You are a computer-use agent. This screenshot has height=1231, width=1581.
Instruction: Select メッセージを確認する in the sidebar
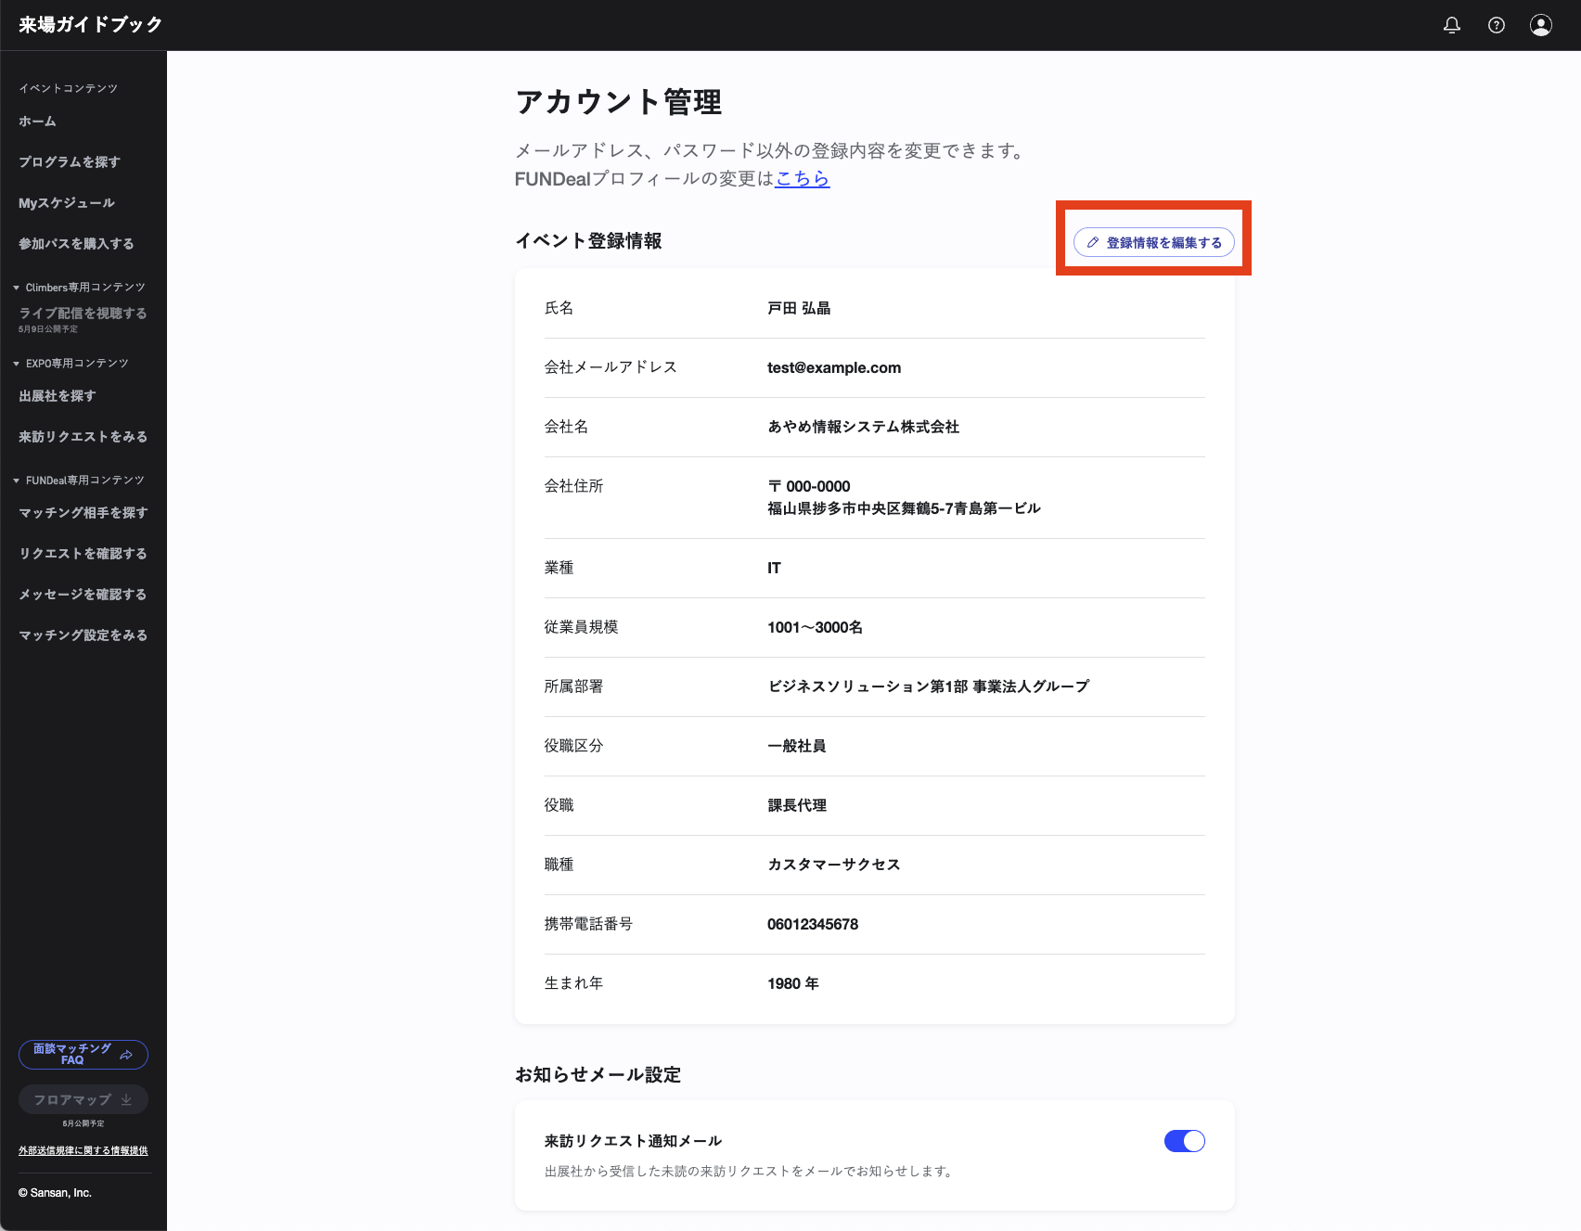pyautogui.click(x=83, y=595)
